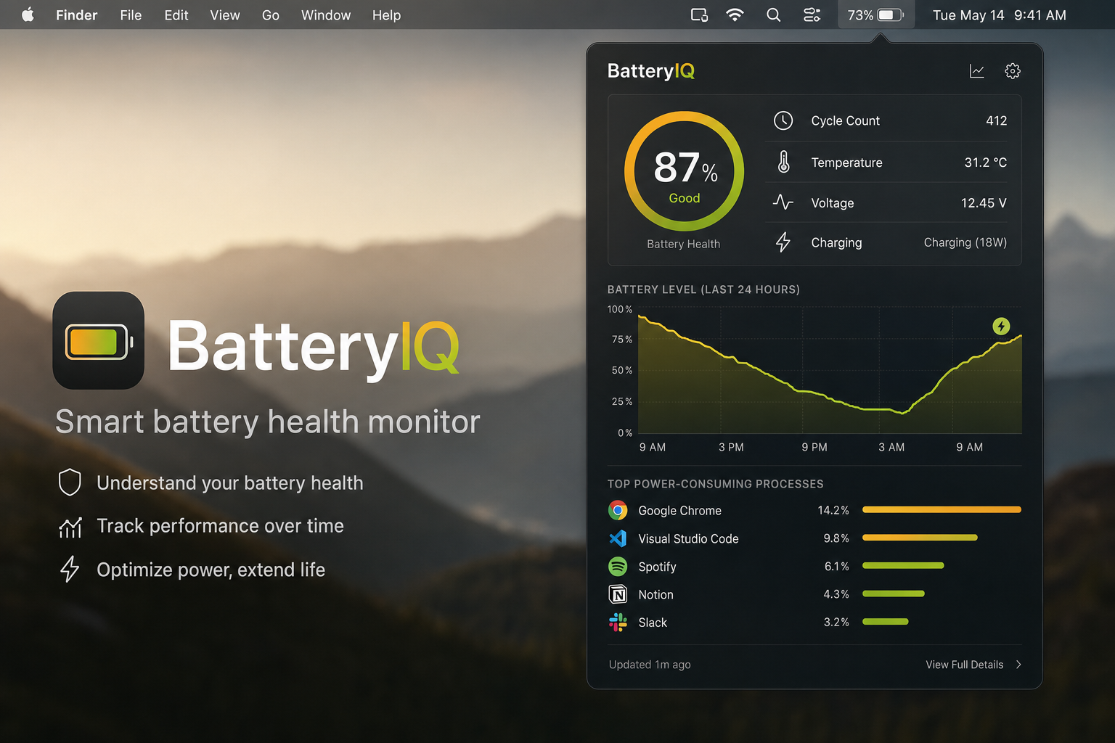1115x743 pixels.
Task: Open Spotlight search in the menu bar
Action: point(774,15)
